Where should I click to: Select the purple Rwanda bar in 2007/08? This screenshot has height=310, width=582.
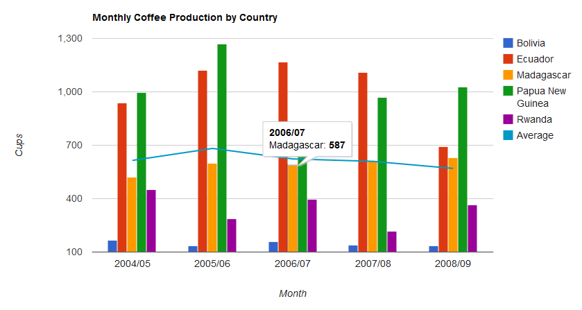(392, 241)
